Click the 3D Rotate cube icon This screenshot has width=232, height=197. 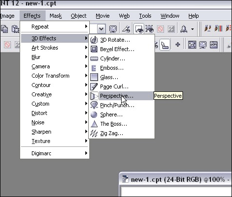[94, 40]
